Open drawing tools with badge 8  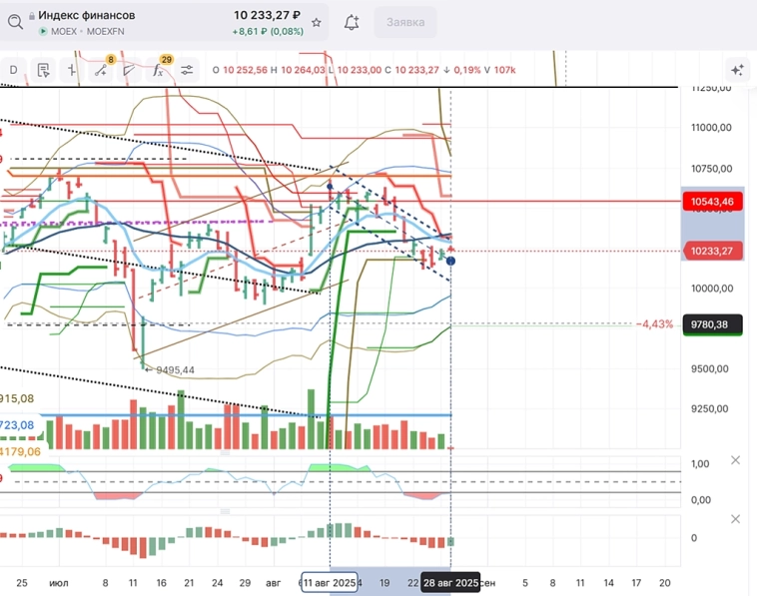point(102,70)
